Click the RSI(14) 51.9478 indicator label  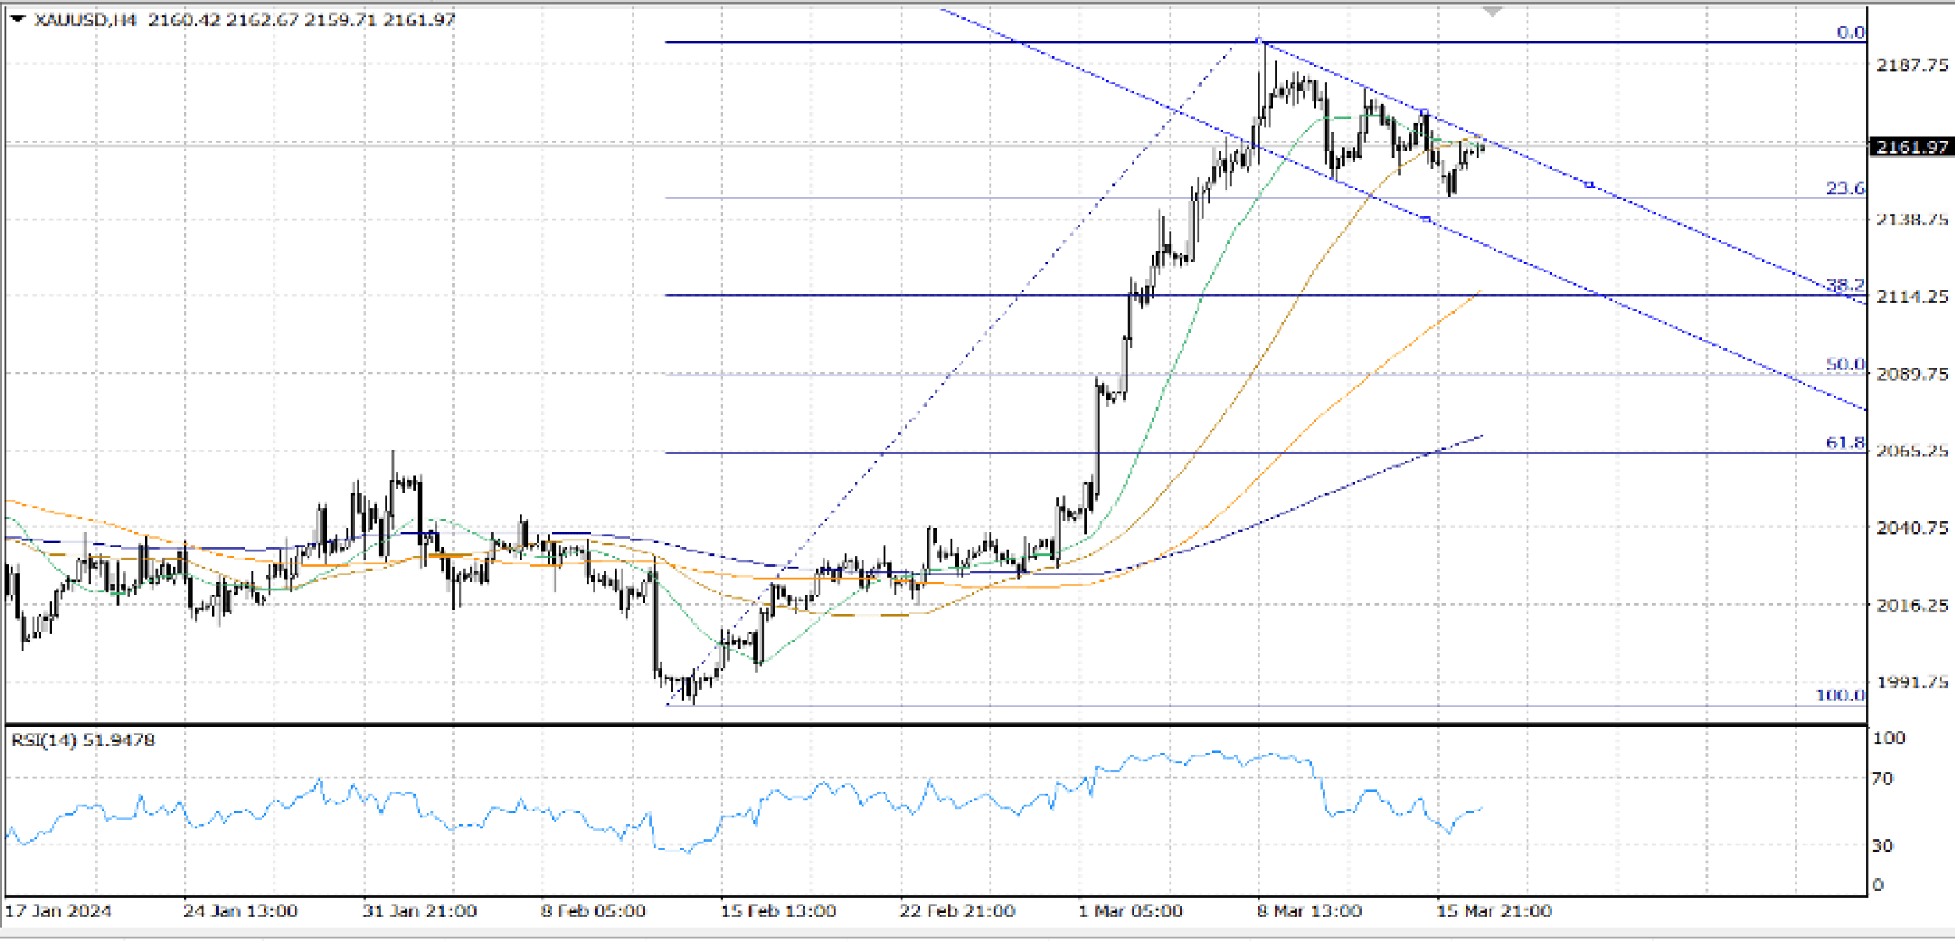83,740
